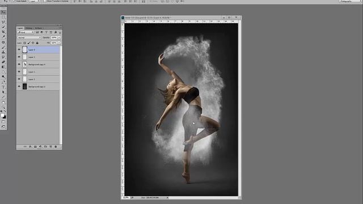
Task: Open document status bar arrow menu
Action: click(x=167, y=198)
